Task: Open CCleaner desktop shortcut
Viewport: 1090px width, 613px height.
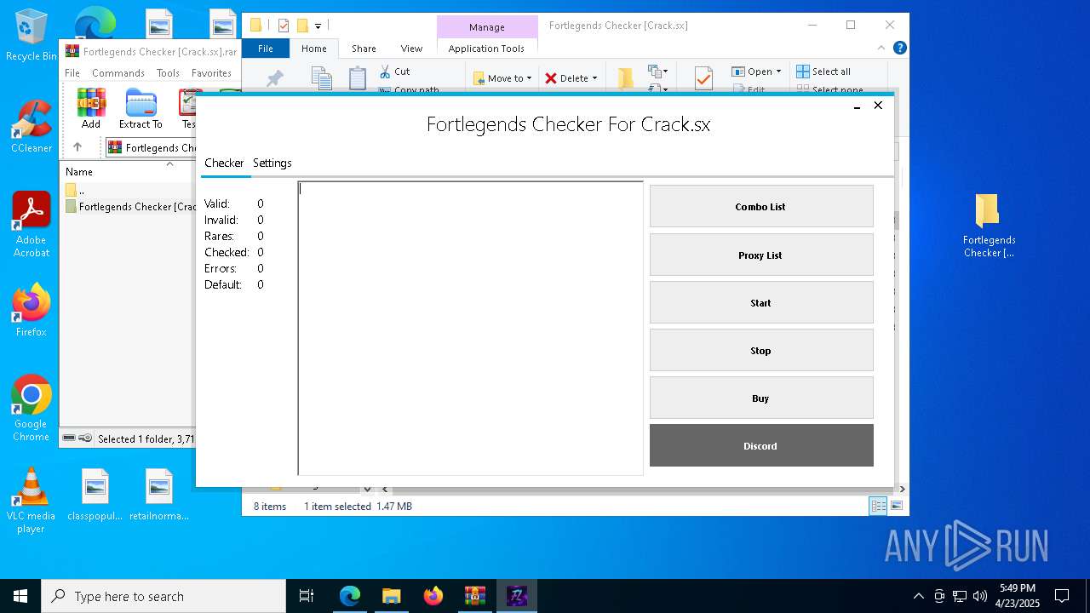Action: tap(32, 127)
